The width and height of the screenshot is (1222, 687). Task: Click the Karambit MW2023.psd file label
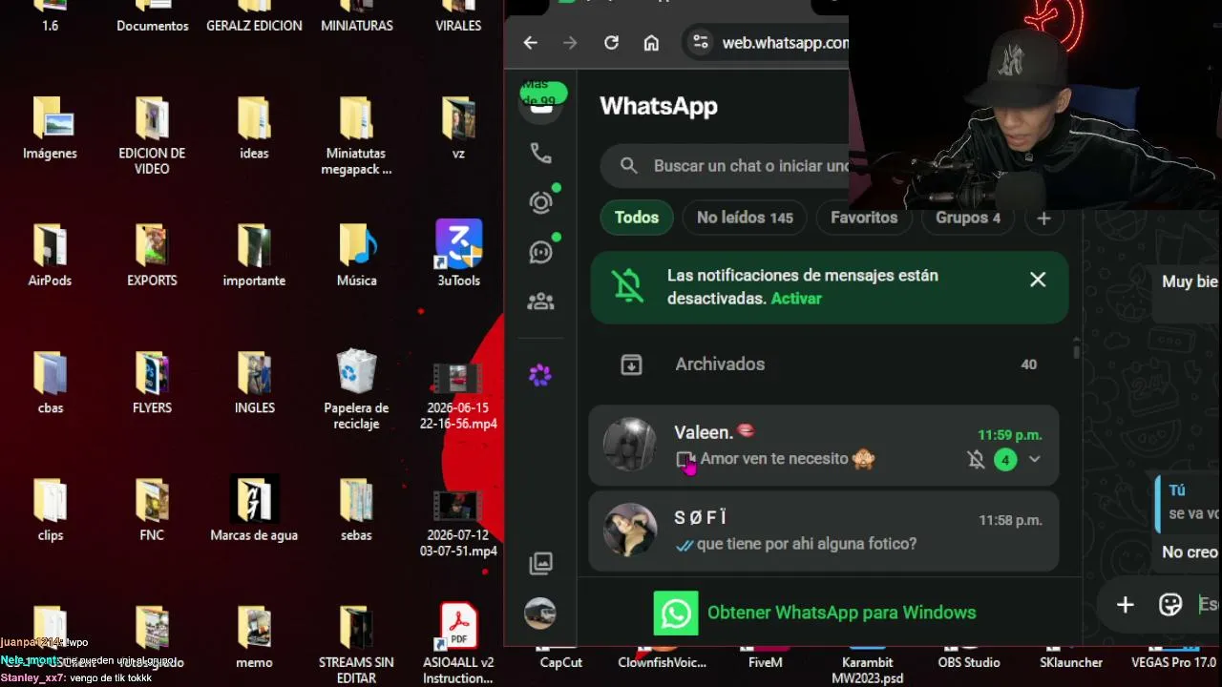[x=868, y=670]
